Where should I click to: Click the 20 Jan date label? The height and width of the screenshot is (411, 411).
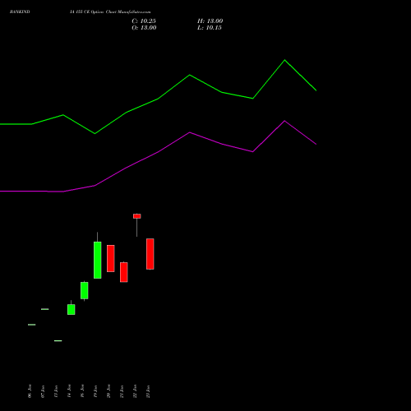109,391
